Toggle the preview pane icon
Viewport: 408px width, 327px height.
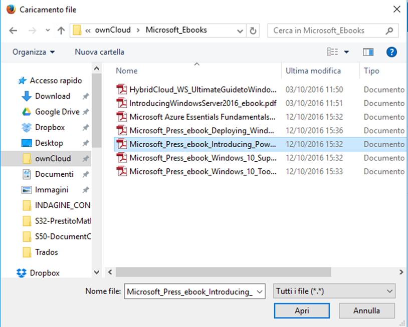tap(368, 52)
